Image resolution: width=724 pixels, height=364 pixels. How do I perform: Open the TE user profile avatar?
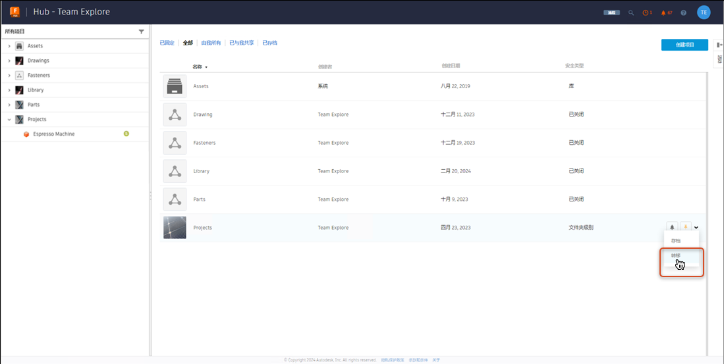pos(703,13)
